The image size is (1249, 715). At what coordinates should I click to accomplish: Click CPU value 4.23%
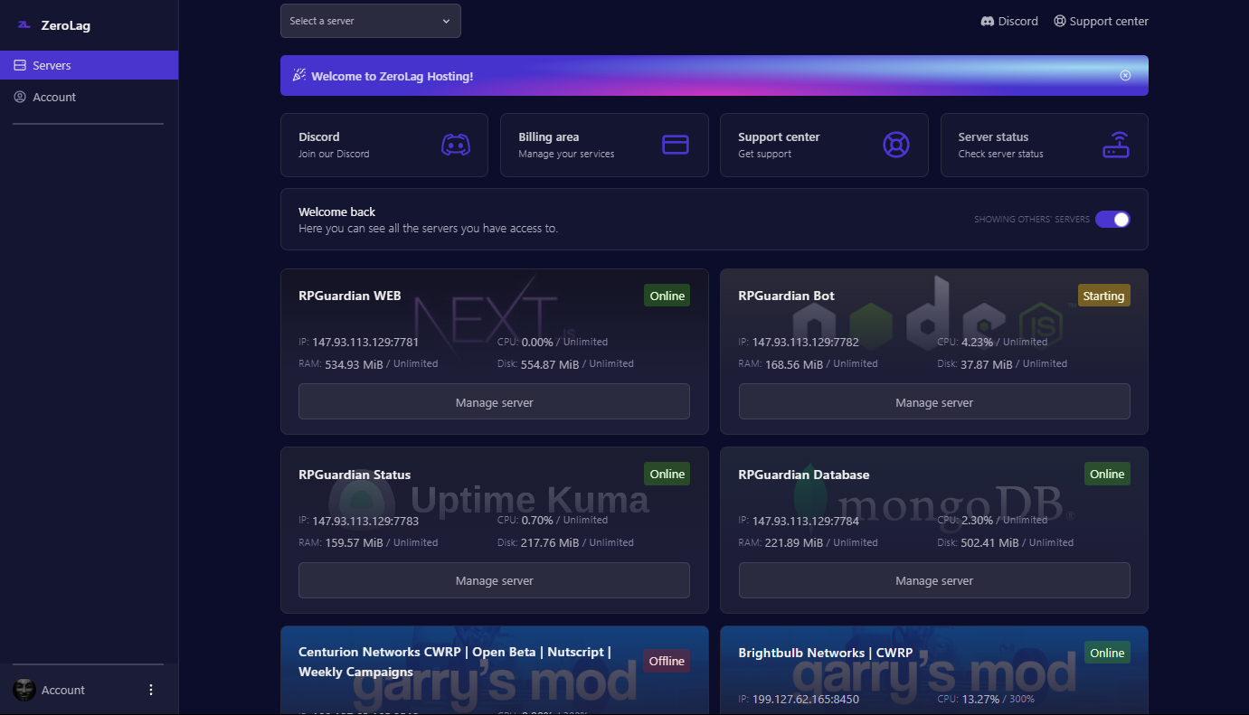coord(977,343)
